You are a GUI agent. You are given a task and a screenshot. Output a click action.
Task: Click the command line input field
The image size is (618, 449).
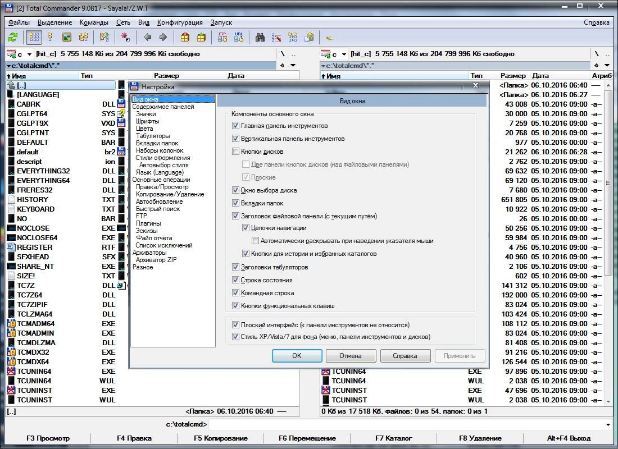click(x=406, y=424)
